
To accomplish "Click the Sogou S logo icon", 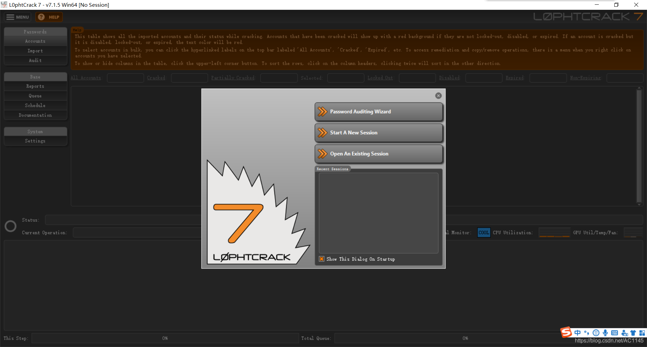I will click(x=566, y=332).
